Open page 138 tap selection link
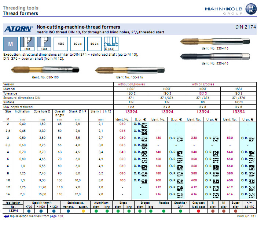The width and height of the screenshot is (268, 233). tap(57, 216)
